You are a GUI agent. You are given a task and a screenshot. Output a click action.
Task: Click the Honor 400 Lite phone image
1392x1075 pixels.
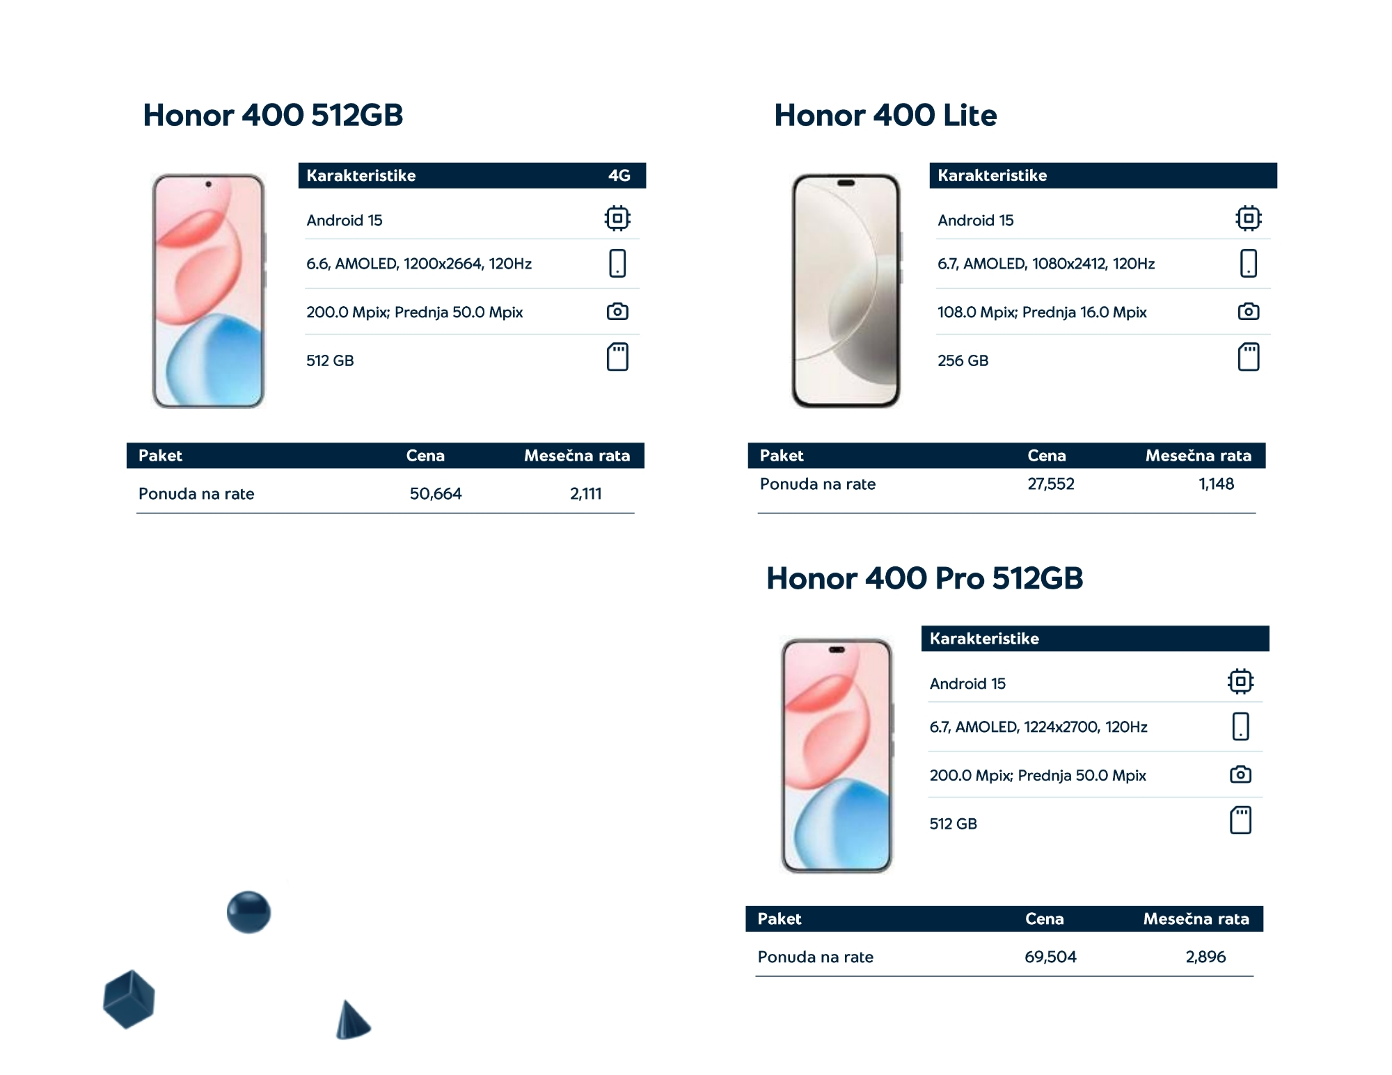(846, 291)
